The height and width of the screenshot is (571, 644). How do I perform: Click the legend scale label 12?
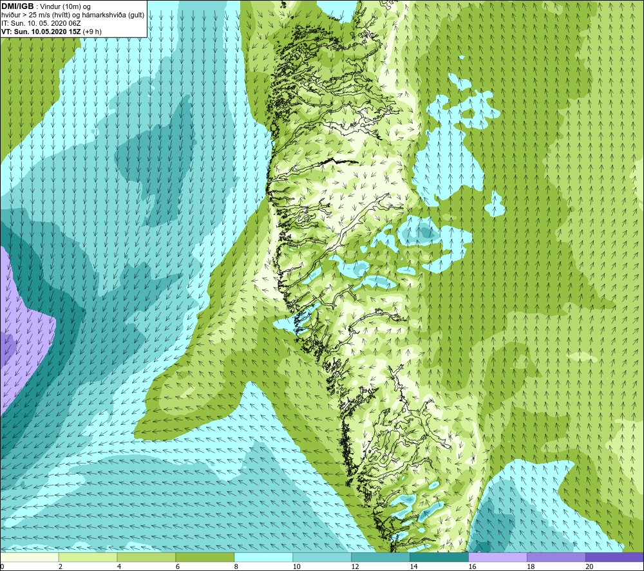[x=355, y=566]
